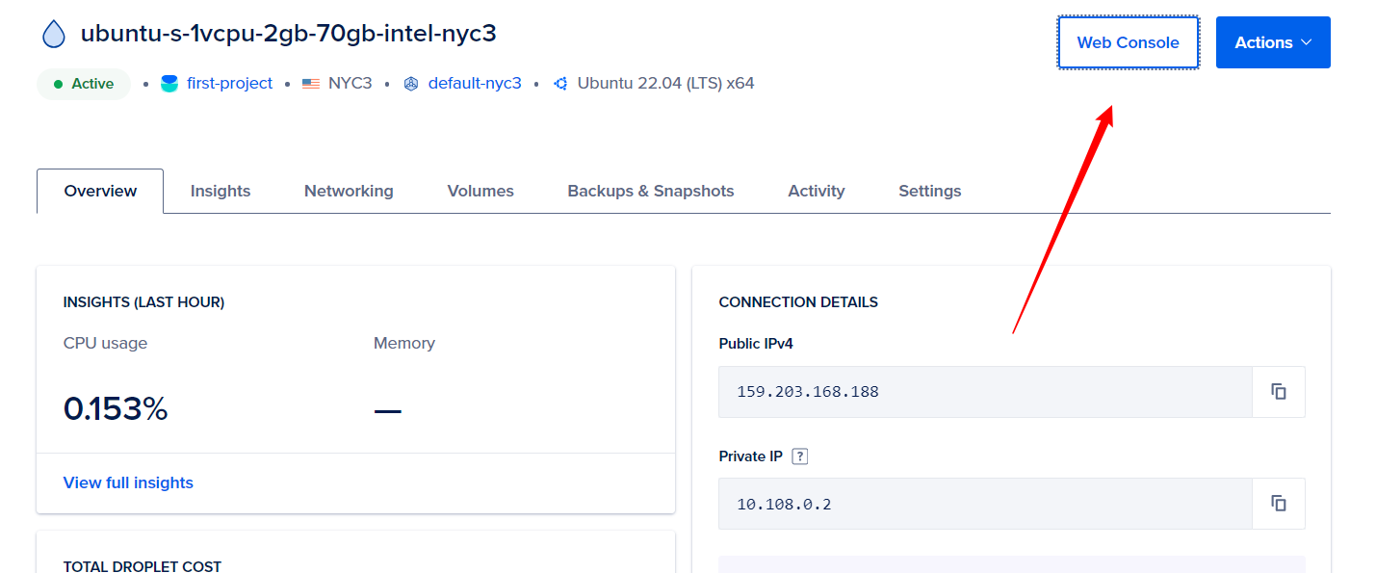
Task: Go to the Volumes tab
Action: click(x=480, y=191)
